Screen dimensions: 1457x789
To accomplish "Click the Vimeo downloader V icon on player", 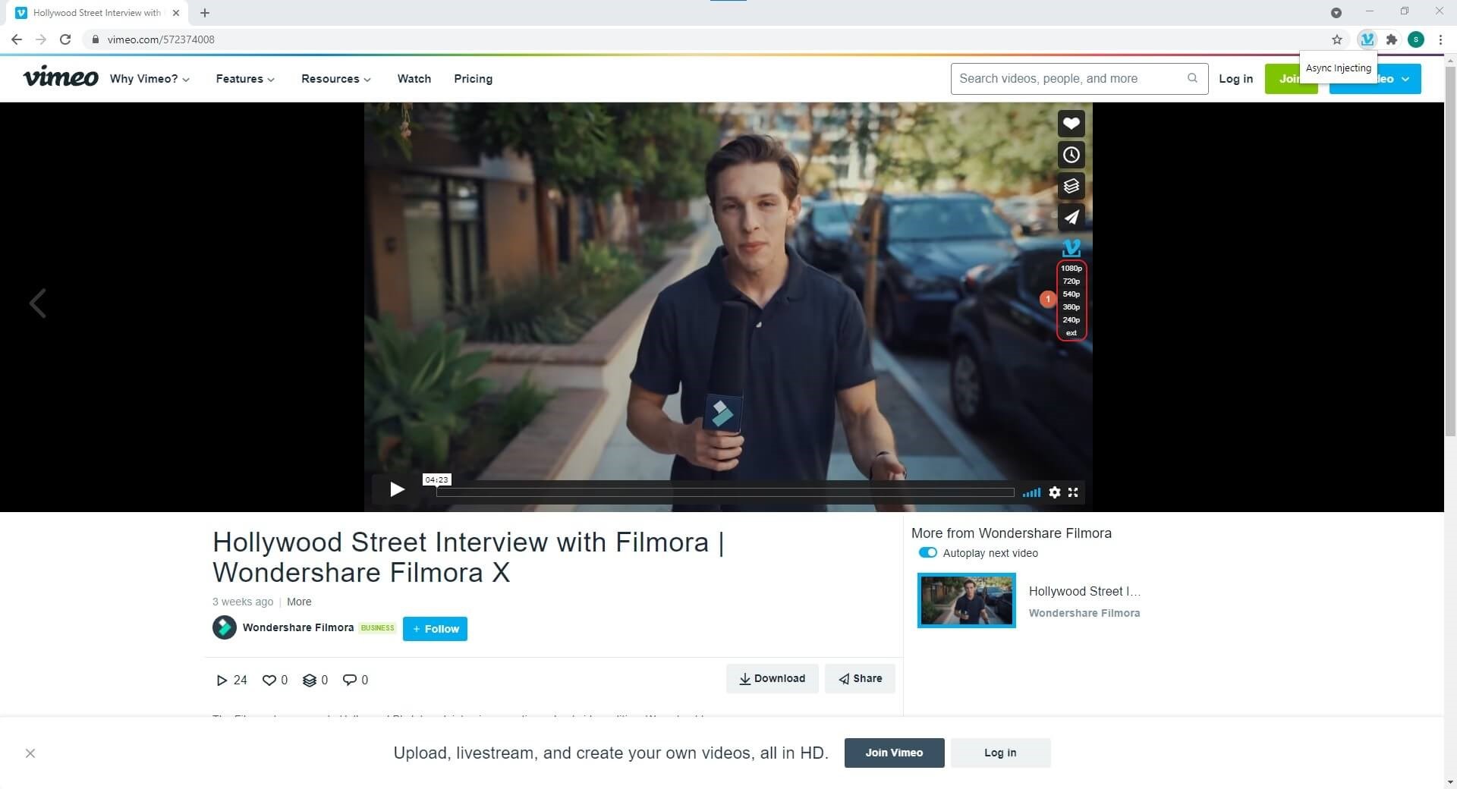I will (x=1071, y=247).
